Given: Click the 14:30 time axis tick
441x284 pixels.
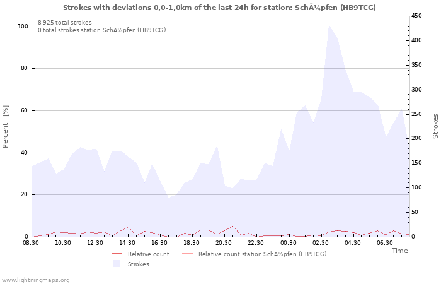Looking at the screenshot, I should [127, 243].
